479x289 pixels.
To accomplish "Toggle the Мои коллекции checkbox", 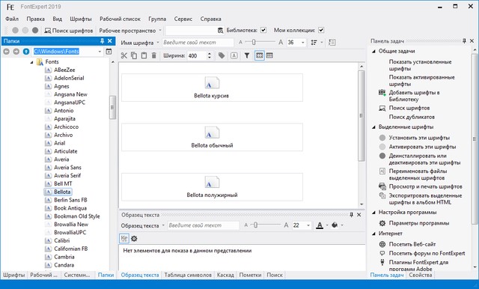I will click(321, 30).
